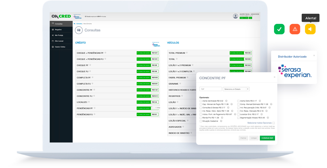Image resolution: width=327 pixels, height=168 pixels.
Task: Click the INDICIO DE SINISTRO row label
Action: coord(179,133)
